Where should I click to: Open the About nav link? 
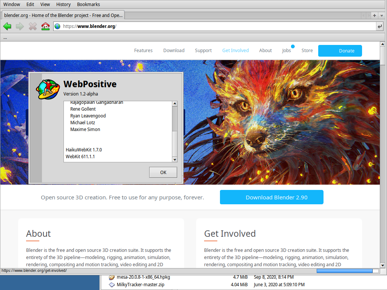pos(265,51)
